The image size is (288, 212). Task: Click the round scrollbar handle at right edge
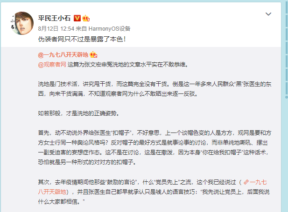(x=287, y=97)
